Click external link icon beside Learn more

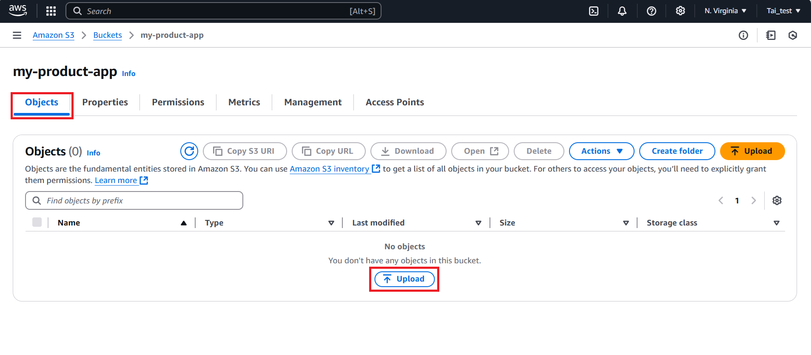coord(144,180)
